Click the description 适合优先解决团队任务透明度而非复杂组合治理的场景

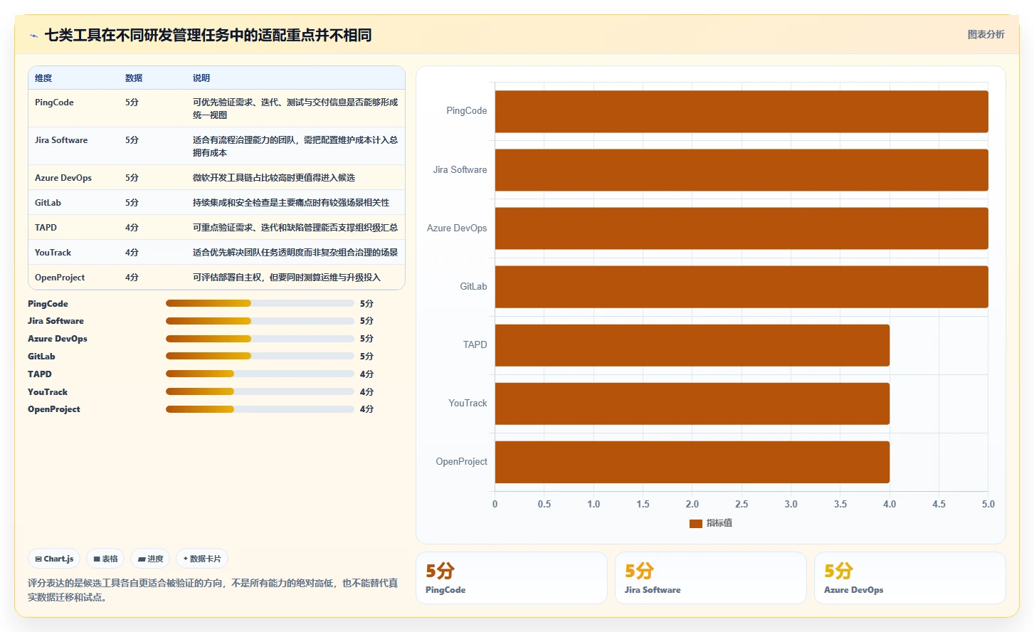coord(295,253)
